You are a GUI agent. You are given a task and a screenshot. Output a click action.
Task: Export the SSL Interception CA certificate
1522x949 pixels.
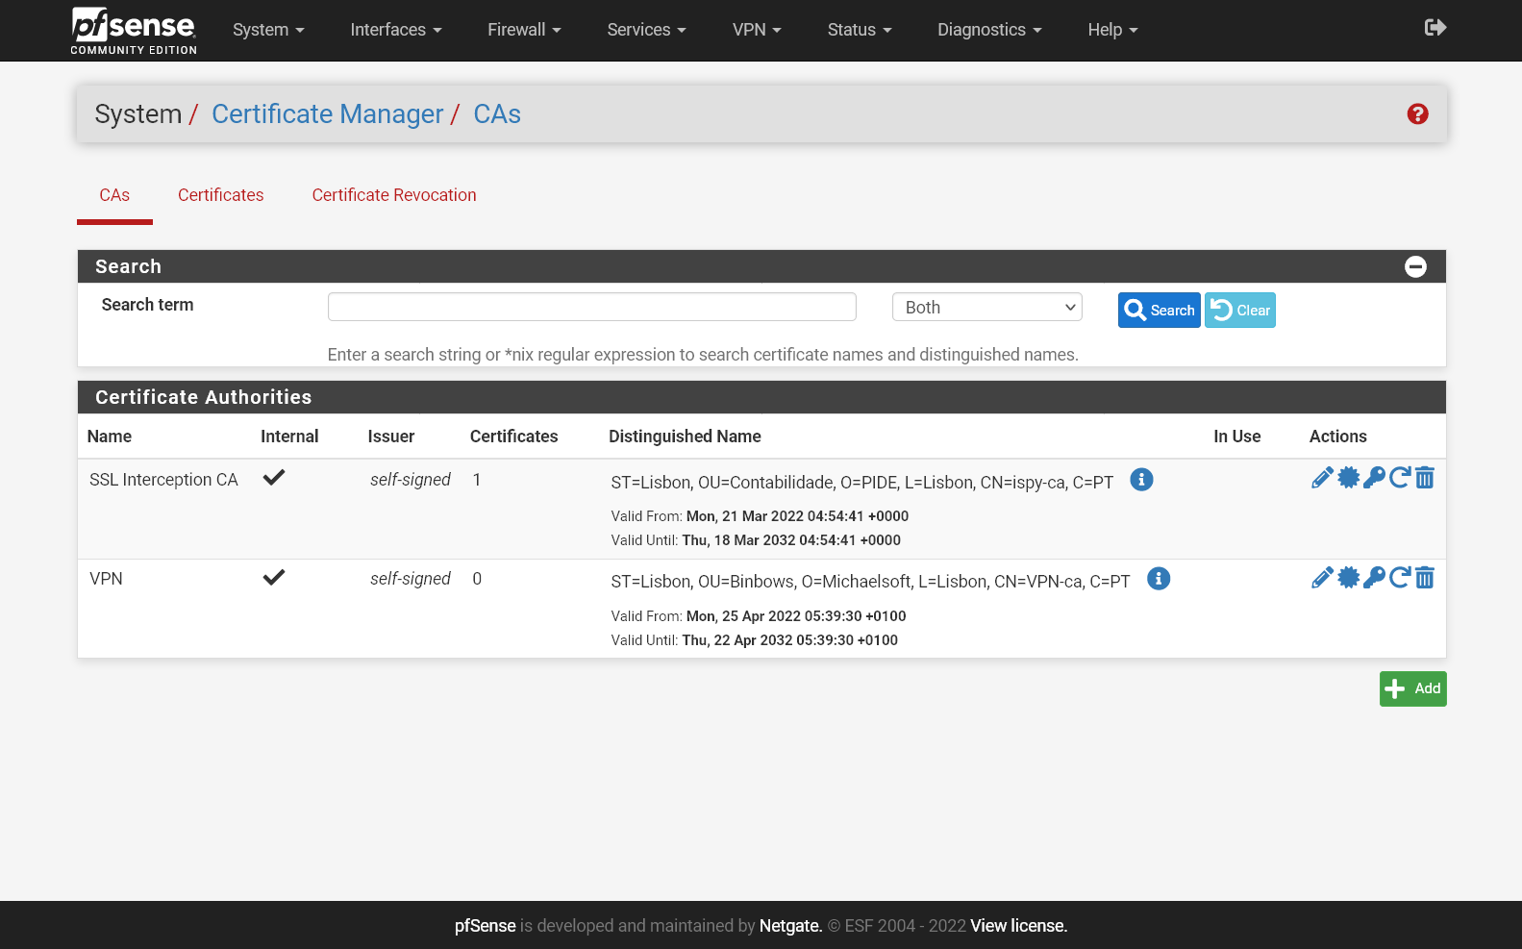(x=1349, y=478)
